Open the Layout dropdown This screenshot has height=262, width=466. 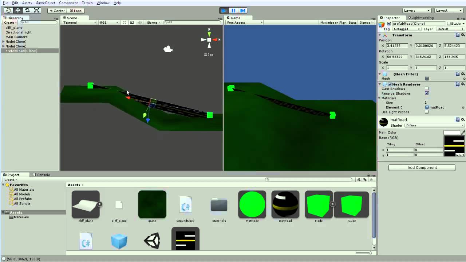(x=449, y=11)
